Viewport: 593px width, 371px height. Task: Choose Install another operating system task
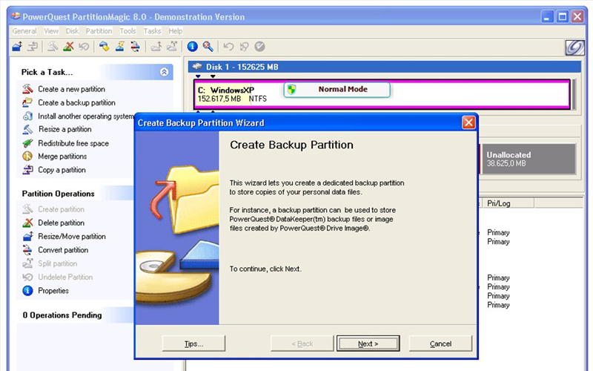coord(86,116)
